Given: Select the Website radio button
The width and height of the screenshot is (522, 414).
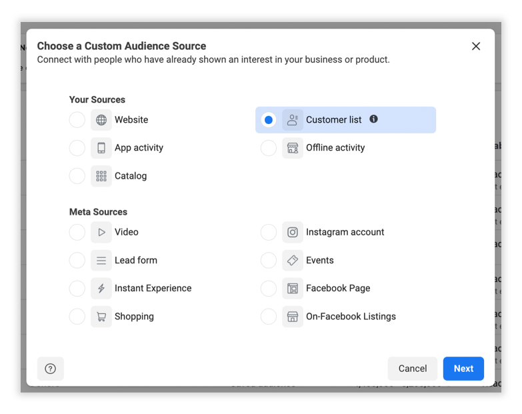Looking at the screenshot, I should (77, 120).
